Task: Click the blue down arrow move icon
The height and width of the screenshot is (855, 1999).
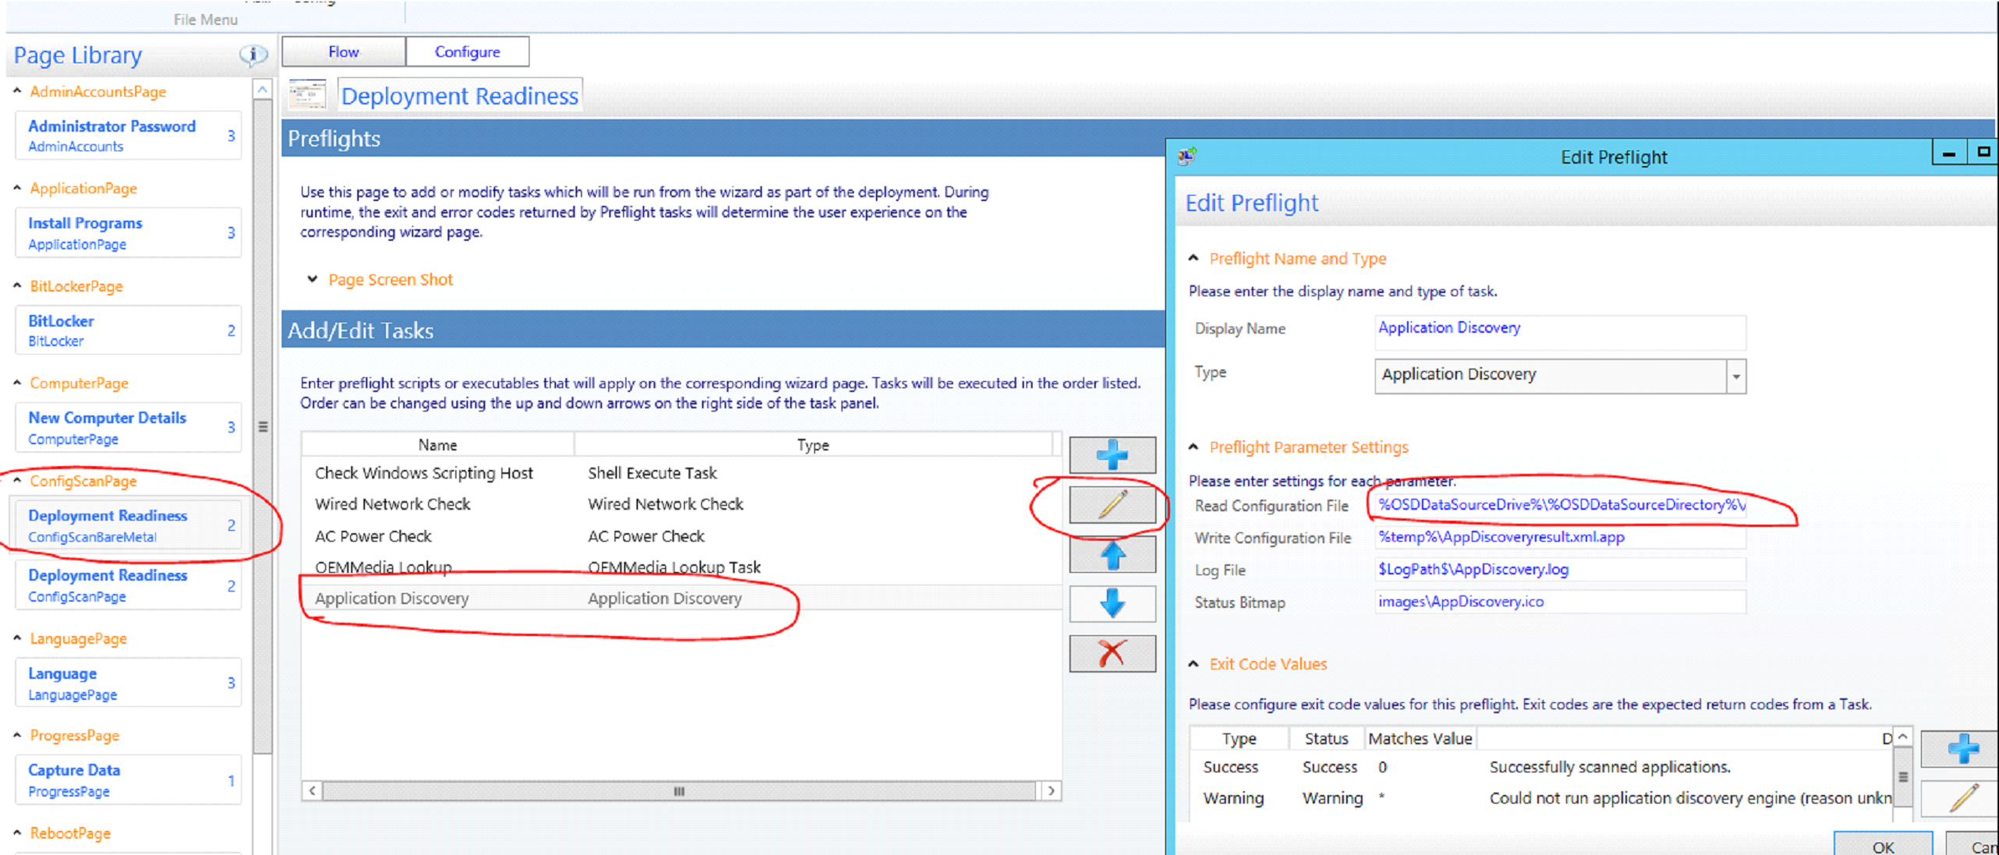Action: pyautogui.click(x=1112, y=604)
